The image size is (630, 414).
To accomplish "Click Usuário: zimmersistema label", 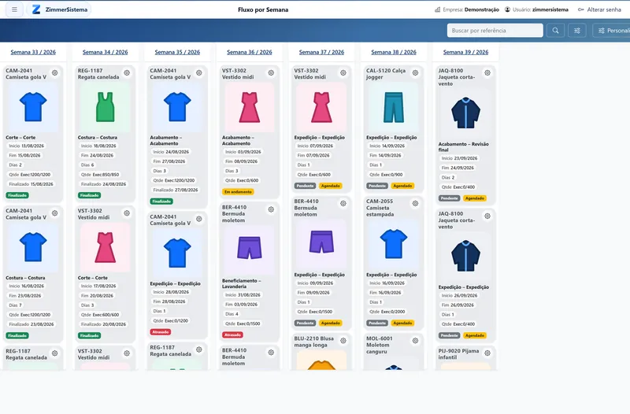I will click(x=536, y=9).
